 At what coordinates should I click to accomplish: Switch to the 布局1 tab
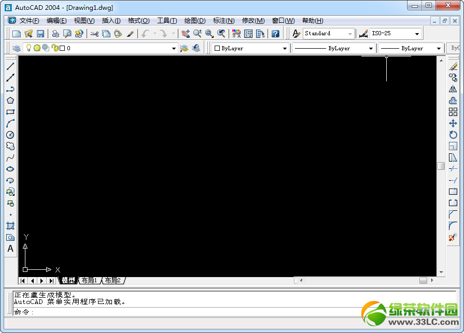89,280
